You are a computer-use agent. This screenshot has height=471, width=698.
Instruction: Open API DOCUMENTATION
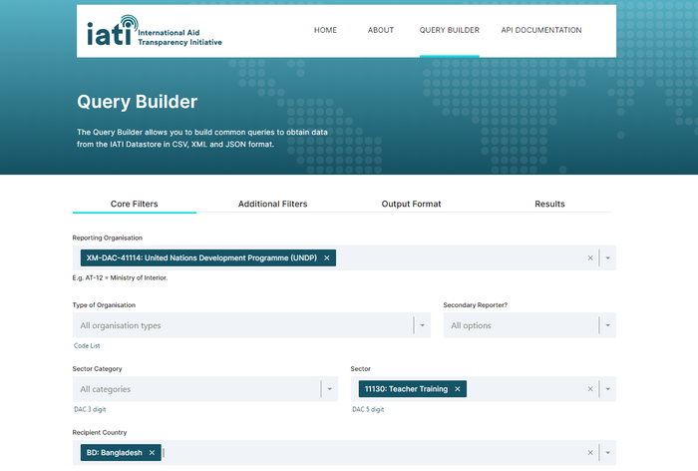541,30
